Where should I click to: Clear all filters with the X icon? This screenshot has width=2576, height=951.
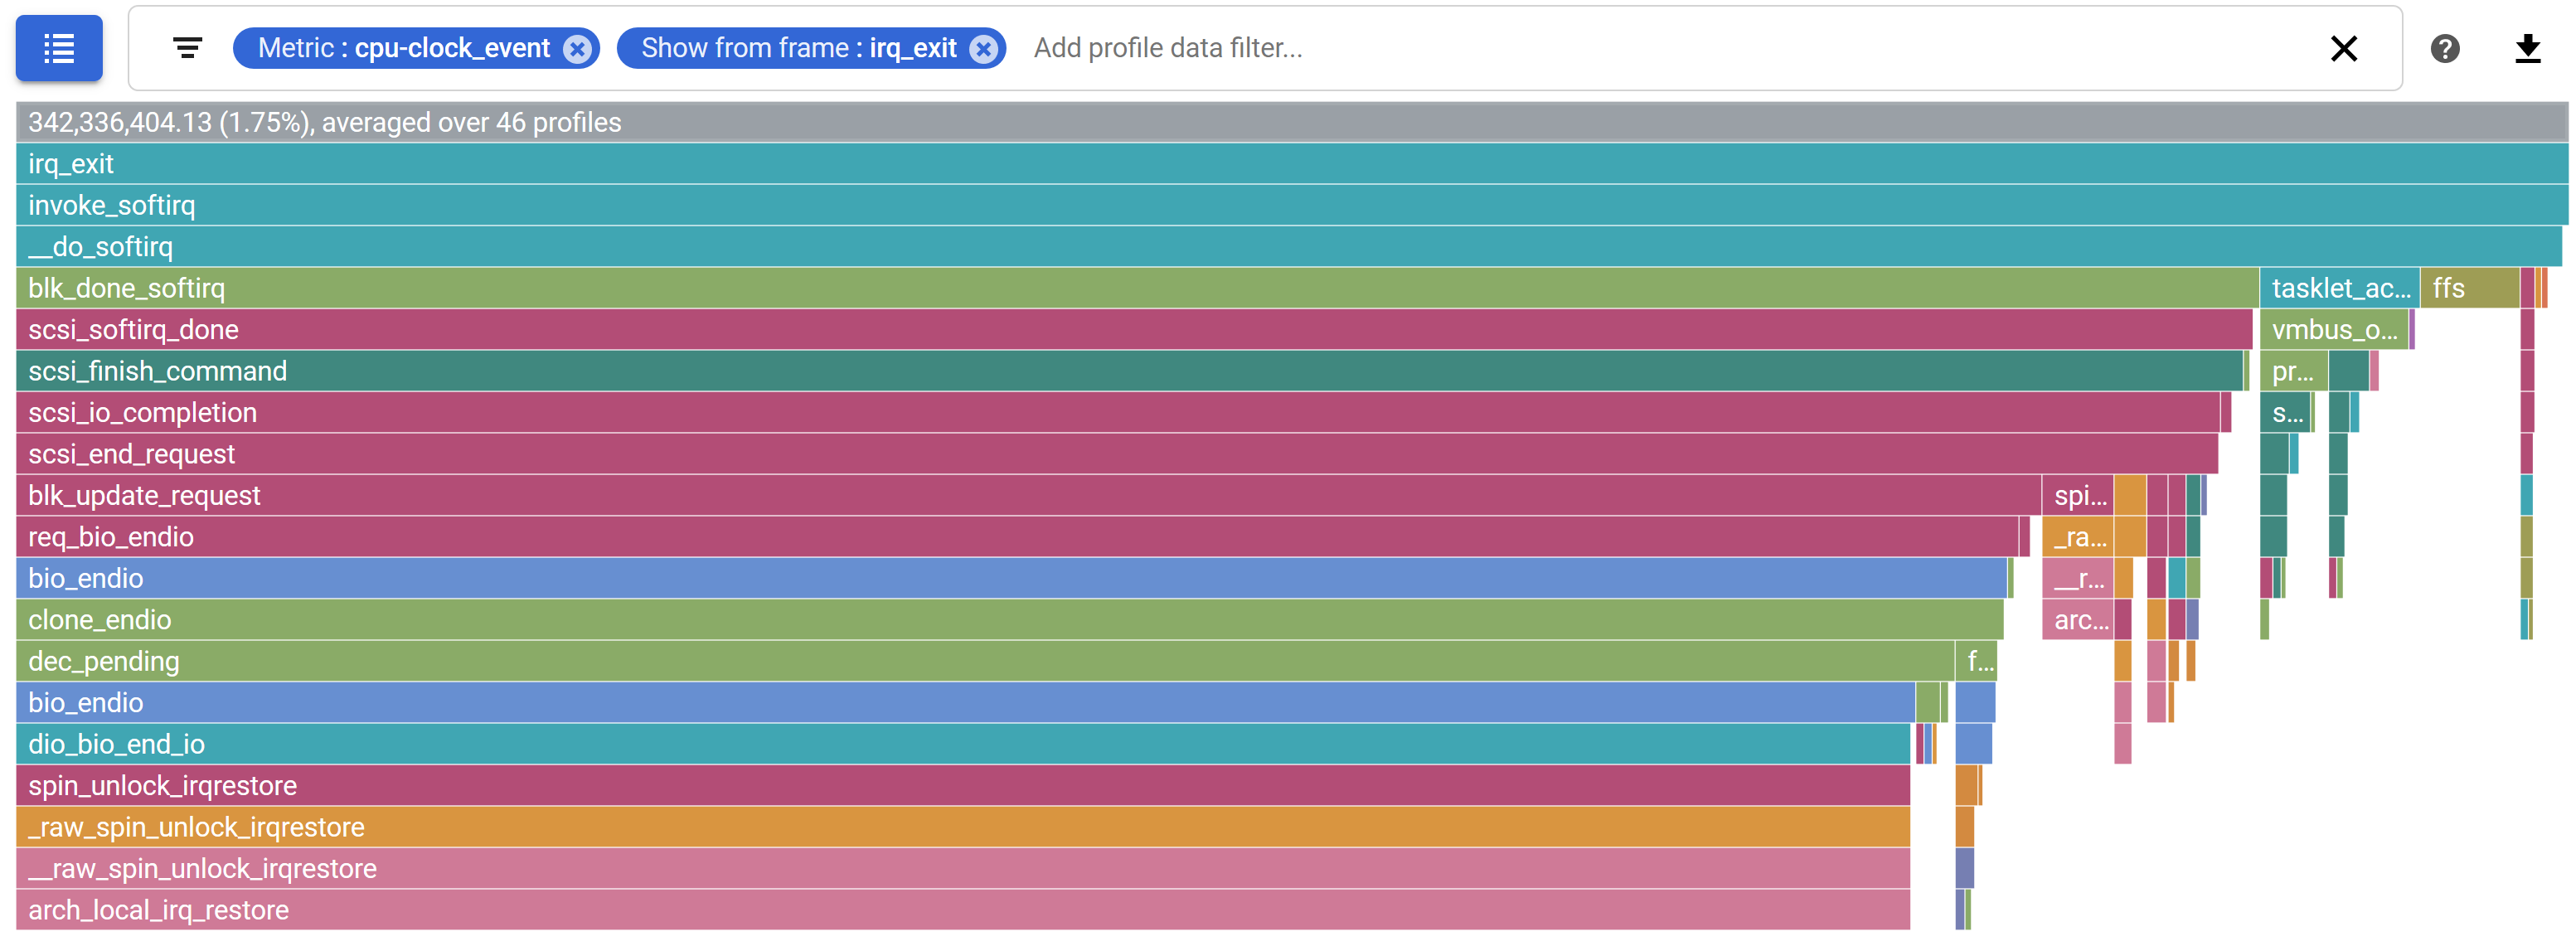pyautogui.click(x=2343, y=48)
